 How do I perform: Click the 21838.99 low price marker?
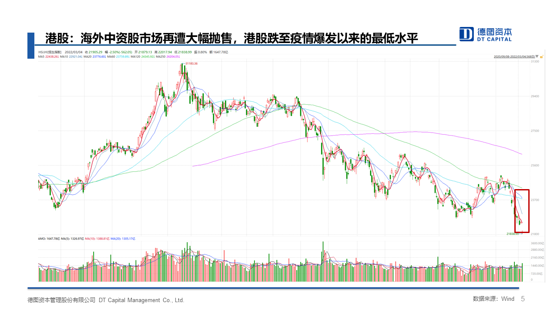pos(513,234)
